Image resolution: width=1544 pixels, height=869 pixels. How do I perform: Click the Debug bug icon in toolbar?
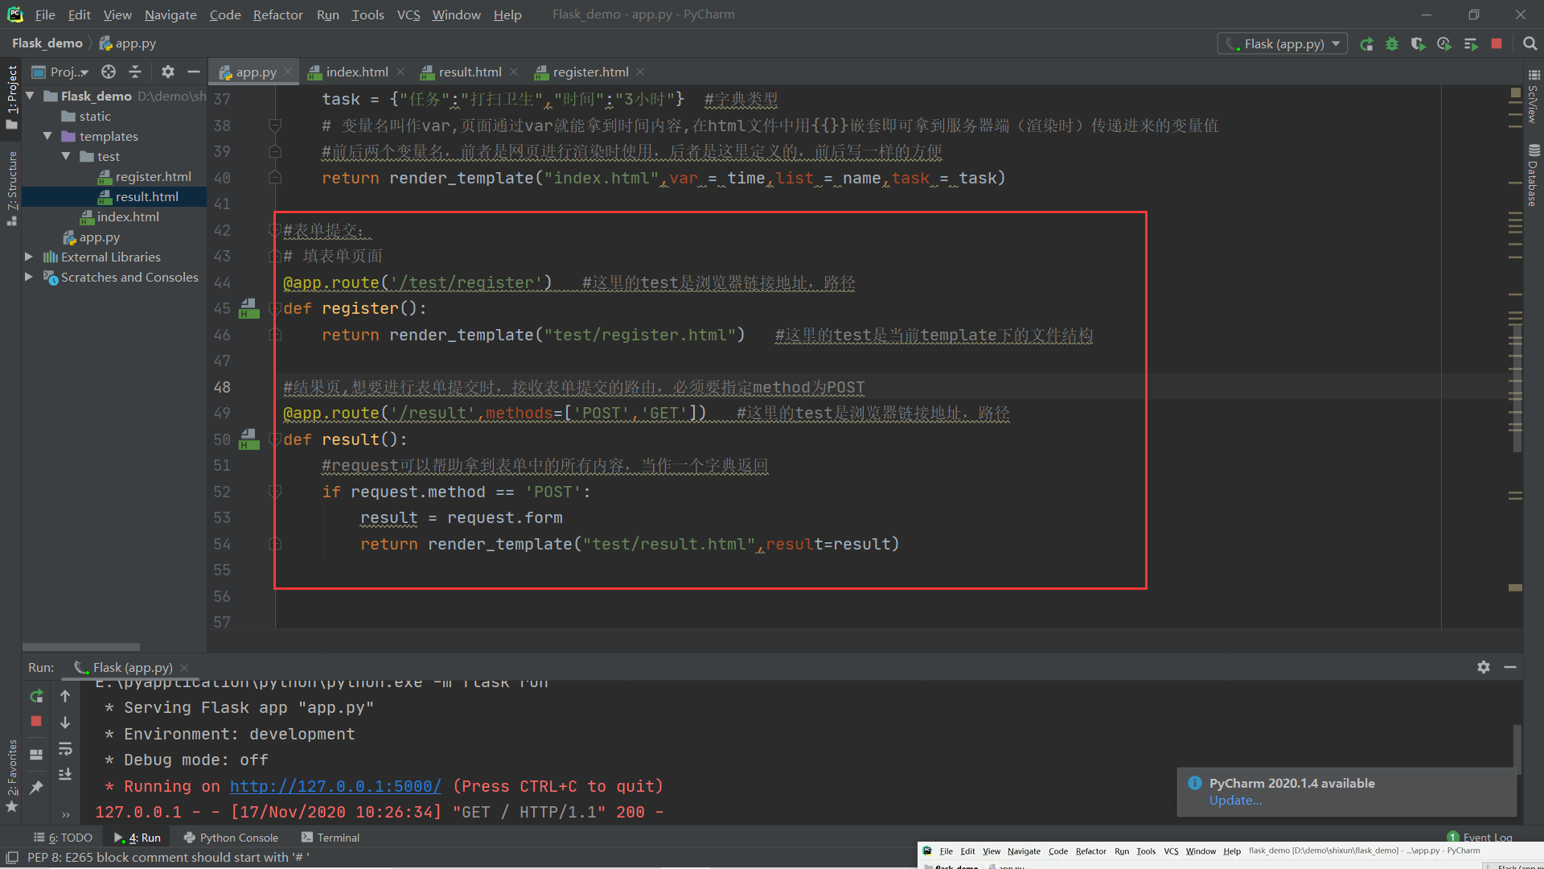pyautogui.click(x=1392, y=44)
